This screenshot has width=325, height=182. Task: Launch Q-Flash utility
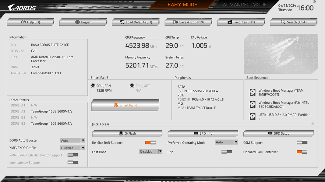(x=127, y=133)
